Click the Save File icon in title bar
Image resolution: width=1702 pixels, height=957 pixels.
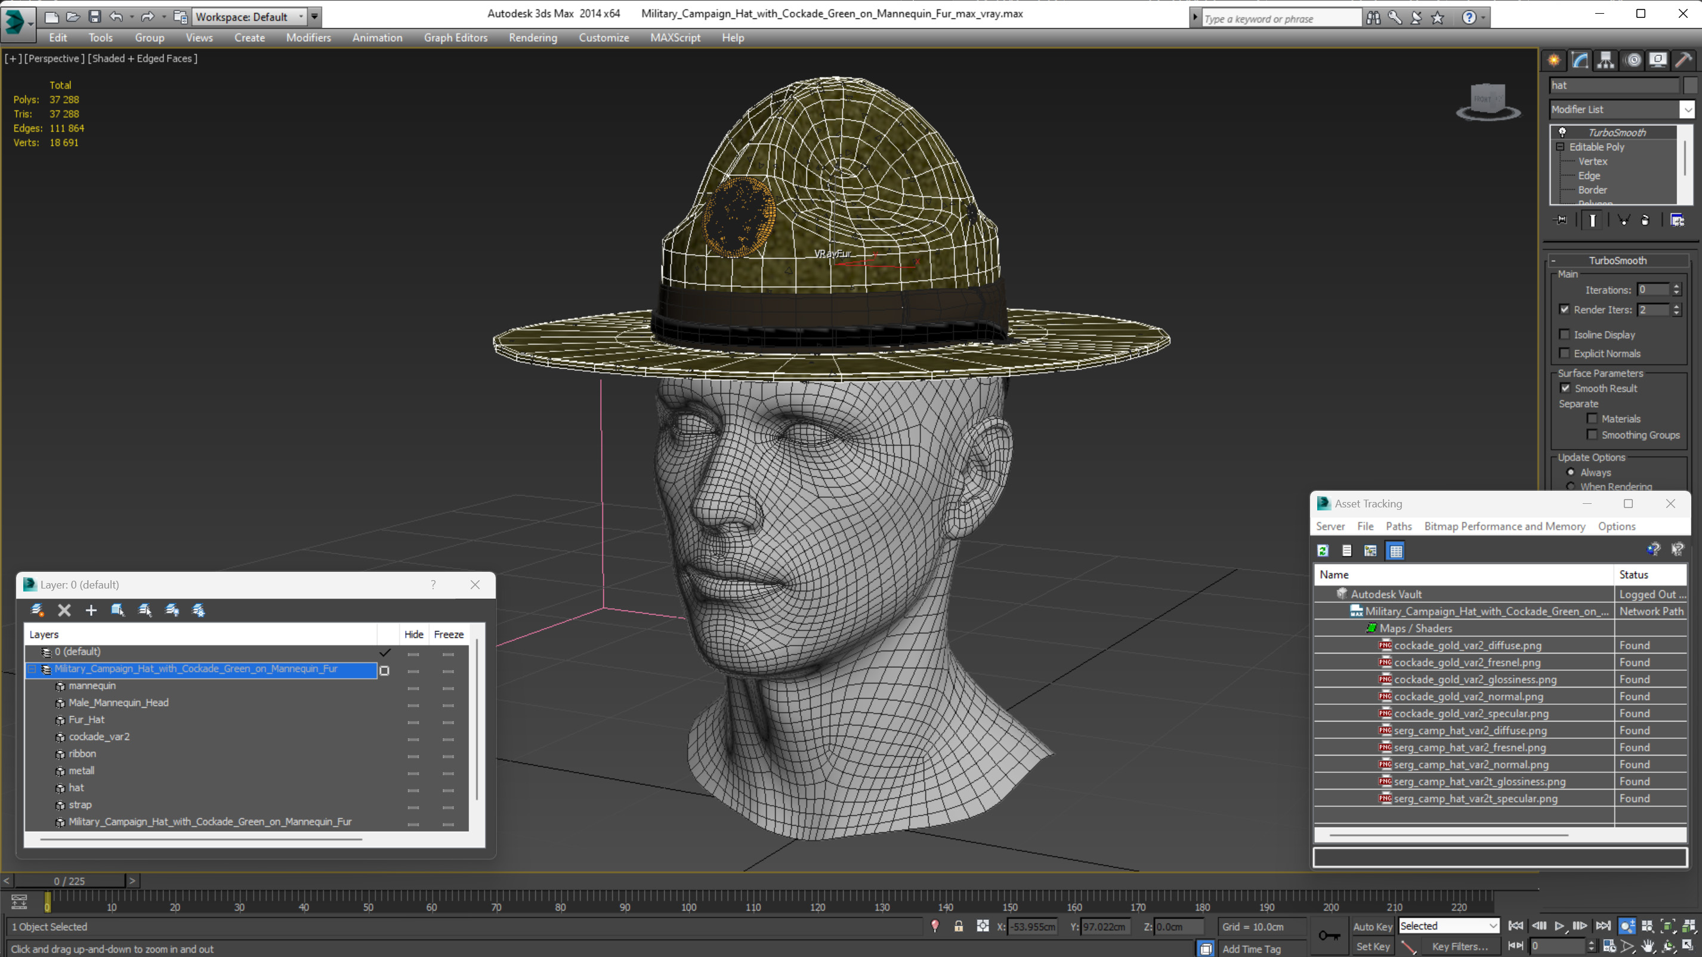click(x=94, y=17)
